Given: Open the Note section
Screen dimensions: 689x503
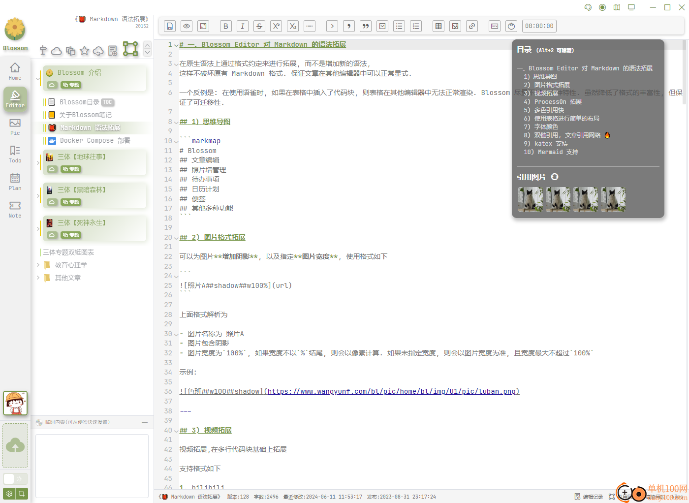Looking at the screenshot, I should click(15, 209).
